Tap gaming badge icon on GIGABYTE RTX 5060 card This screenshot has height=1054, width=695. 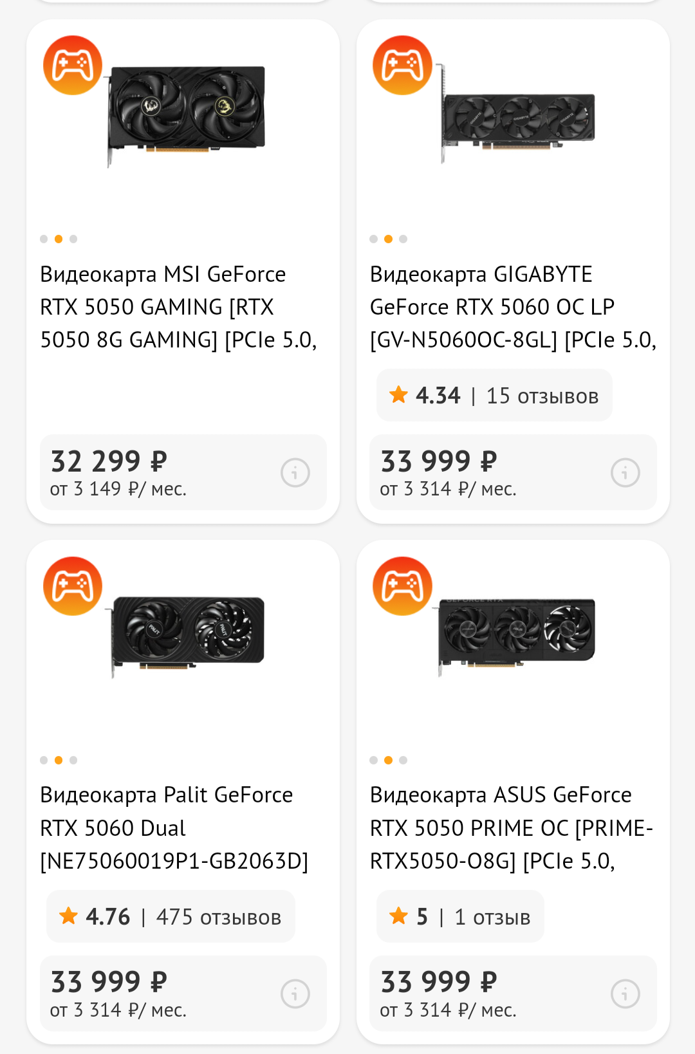(x=402, y=65)
